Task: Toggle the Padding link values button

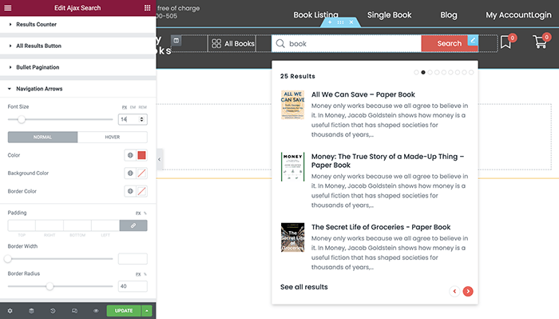Action: 133,225
